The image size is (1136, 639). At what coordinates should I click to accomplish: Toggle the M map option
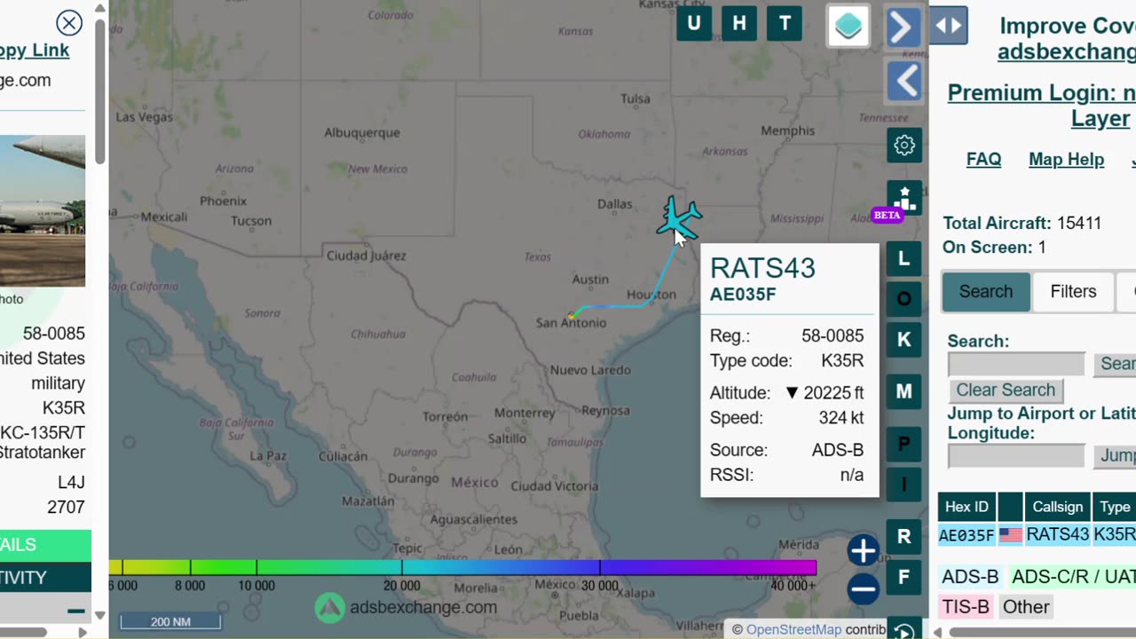coord(903,391)
